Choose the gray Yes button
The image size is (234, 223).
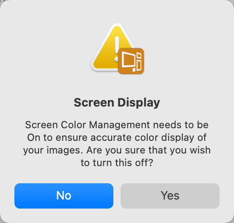170,196
